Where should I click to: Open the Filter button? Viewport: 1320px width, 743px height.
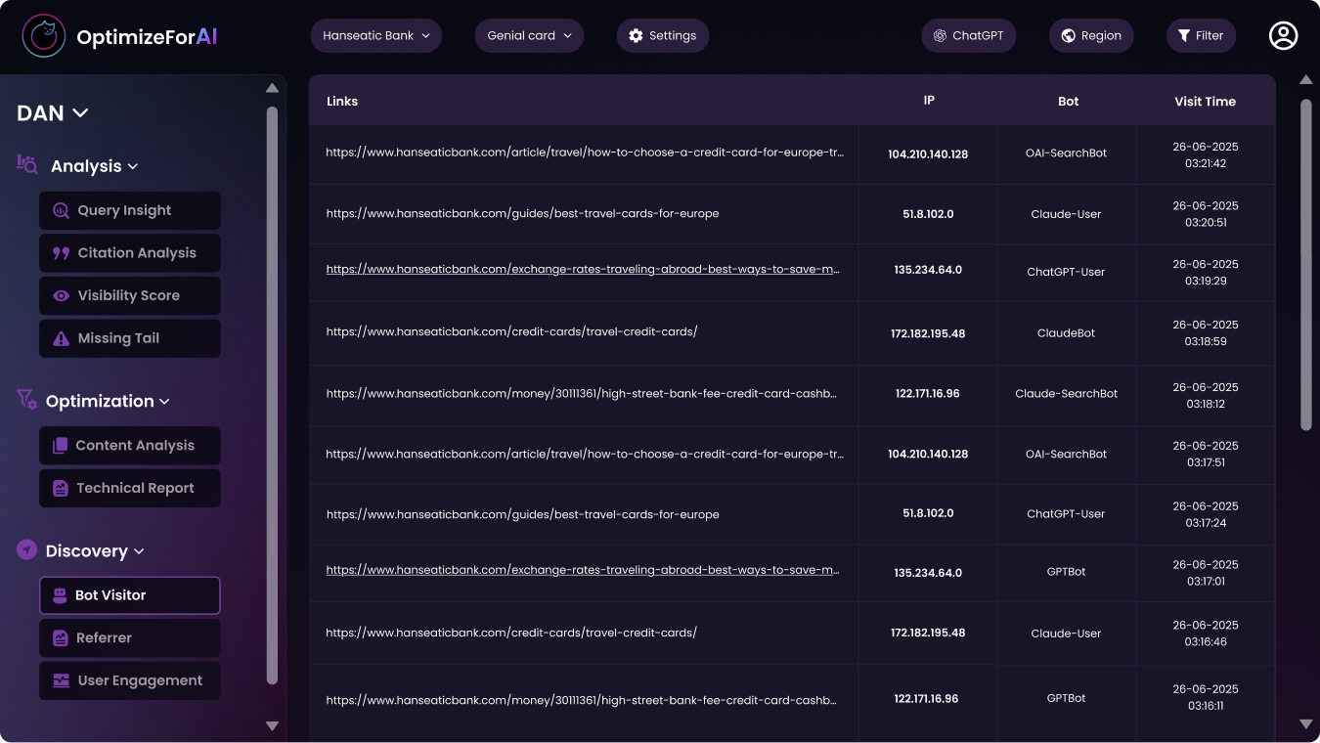pyautogui.click(x=1201, y=36)
